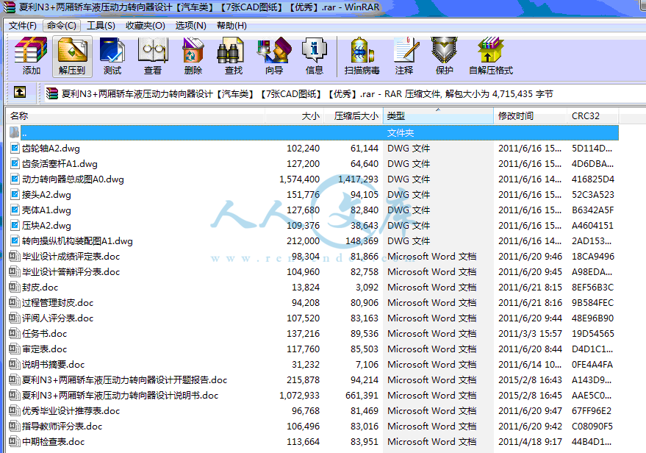Click the DWG icon beside 齿条活塞杆A1.dwg

click(15, 164)
